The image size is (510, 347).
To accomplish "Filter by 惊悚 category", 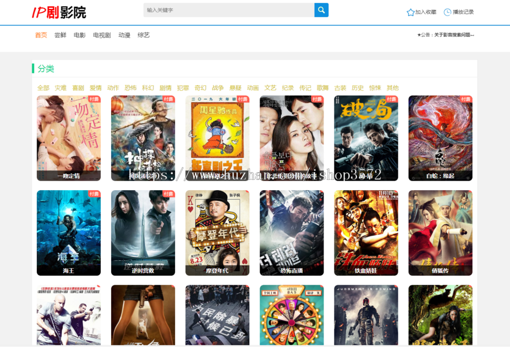I will pos(375,88).
